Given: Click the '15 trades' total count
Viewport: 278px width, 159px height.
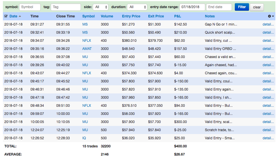Looking at the screenshot, I should (90, 146).
